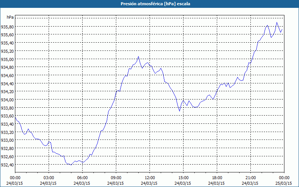Click the 935,20 y-axis label

(7, 51)
